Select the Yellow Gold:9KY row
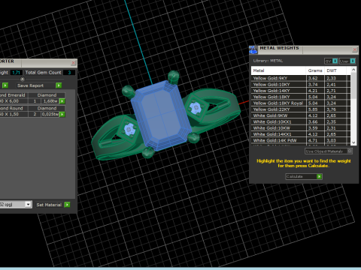Screen dimensions: 361x270 point(301,78)
